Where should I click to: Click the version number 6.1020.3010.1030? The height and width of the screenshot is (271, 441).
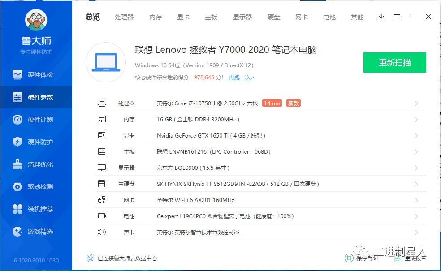(36, 260)
